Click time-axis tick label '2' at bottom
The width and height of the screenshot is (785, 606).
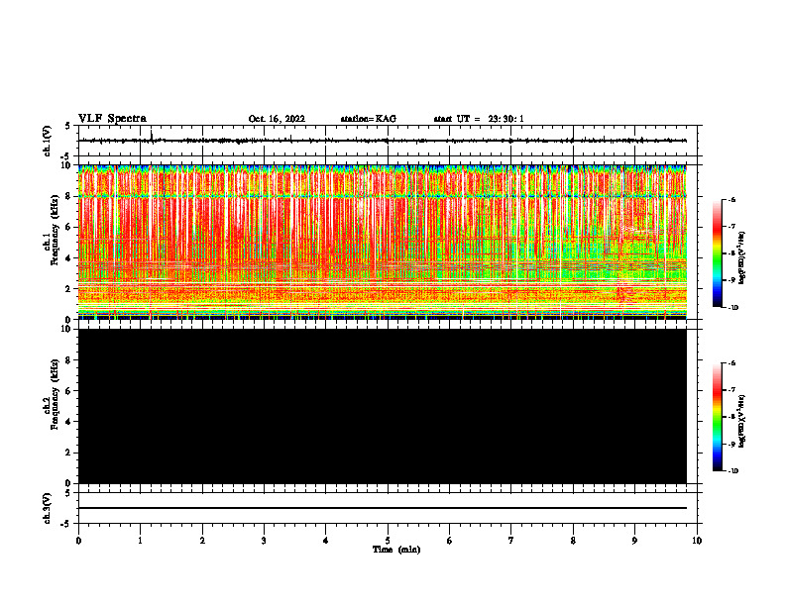(202, 541)
